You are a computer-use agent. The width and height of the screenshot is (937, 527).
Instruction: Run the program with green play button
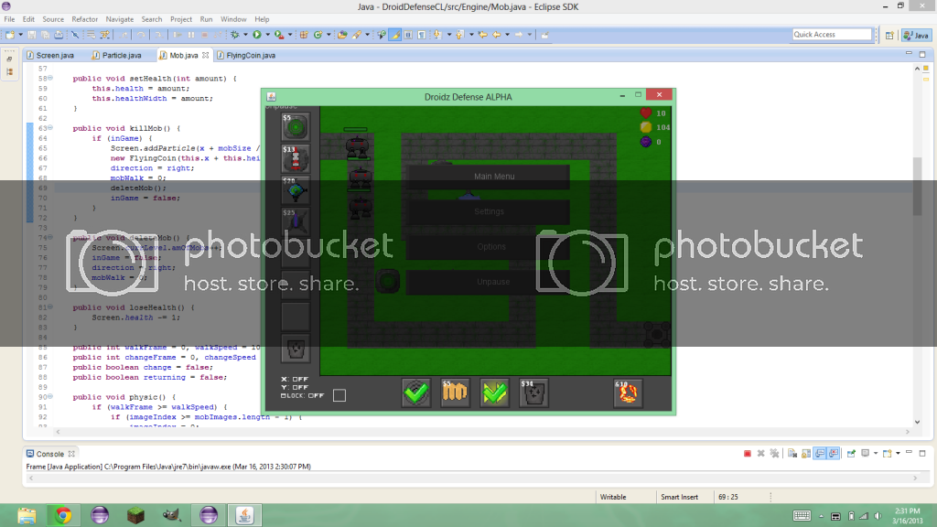tap(257, 35)
